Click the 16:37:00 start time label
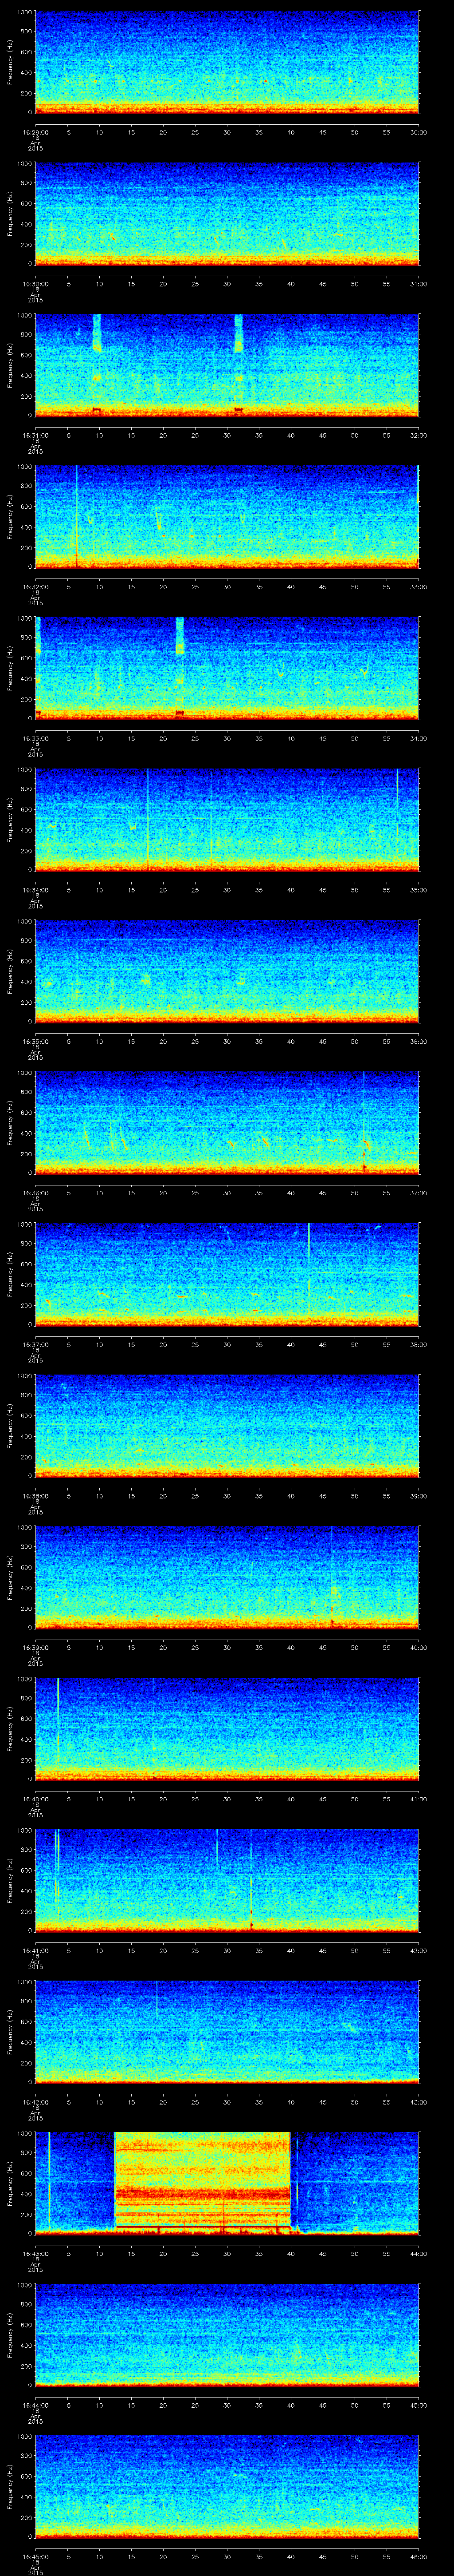The height and width of the screenshot is (2576, 454). [35, 1344]
